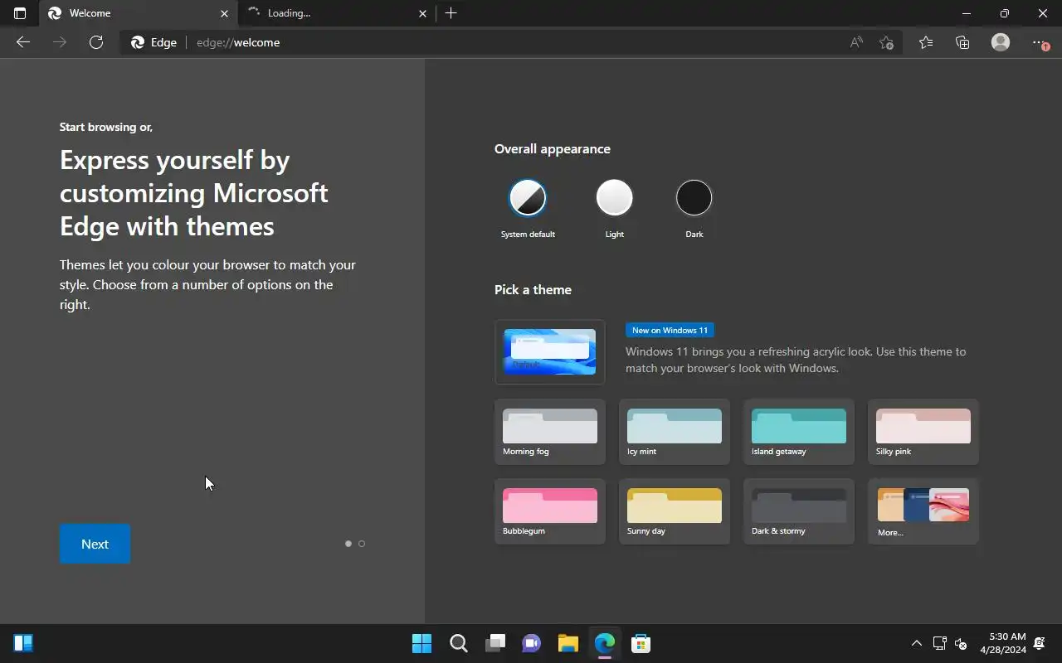
Task: Open Settings and more menu
Action: point(1040,42)
